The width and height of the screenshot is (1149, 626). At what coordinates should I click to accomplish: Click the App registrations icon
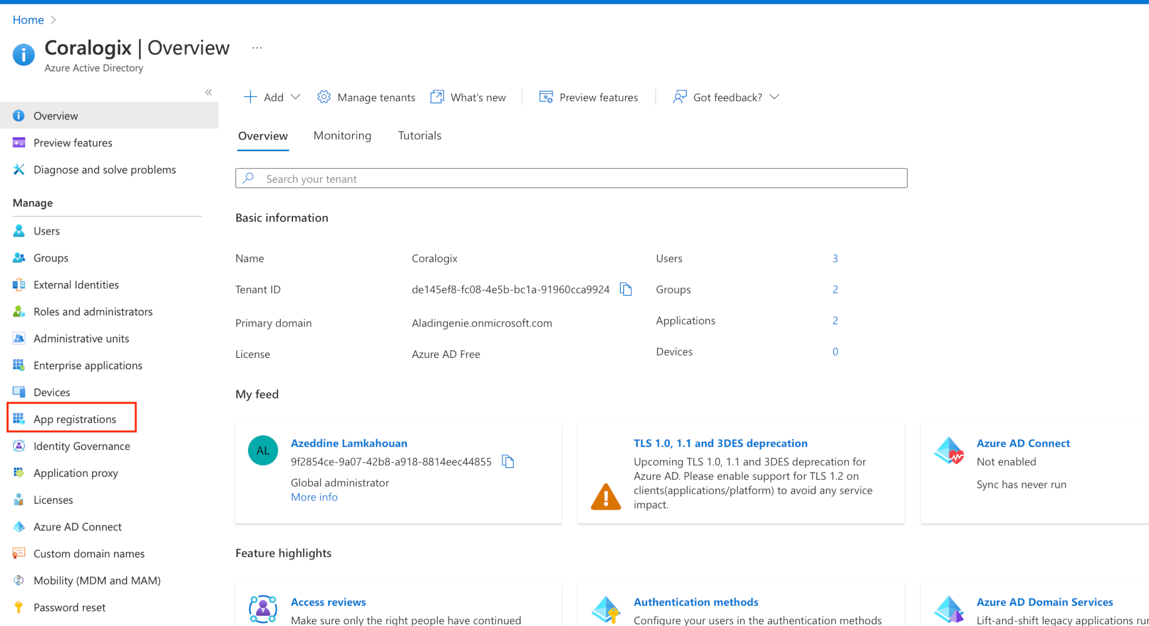pyautogui.click(x=19, y=419)
